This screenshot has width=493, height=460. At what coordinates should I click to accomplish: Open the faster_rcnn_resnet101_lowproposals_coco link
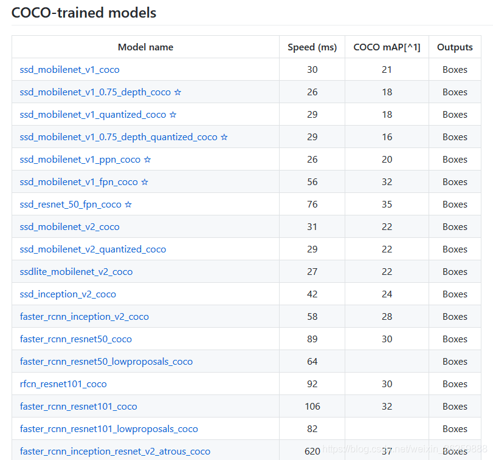(109, 429)
